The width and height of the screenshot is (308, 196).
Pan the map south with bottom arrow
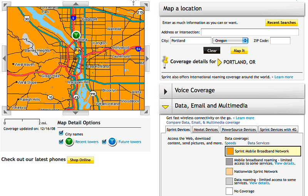[75, 113]
